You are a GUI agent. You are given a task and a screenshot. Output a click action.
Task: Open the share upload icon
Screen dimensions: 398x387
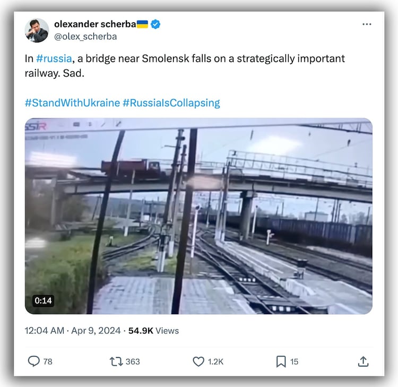click(363, 362)
